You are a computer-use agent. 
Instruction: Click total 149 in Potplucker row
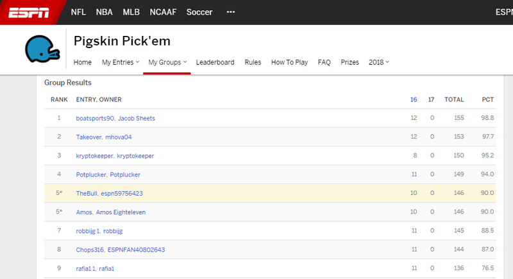(458, 174)
